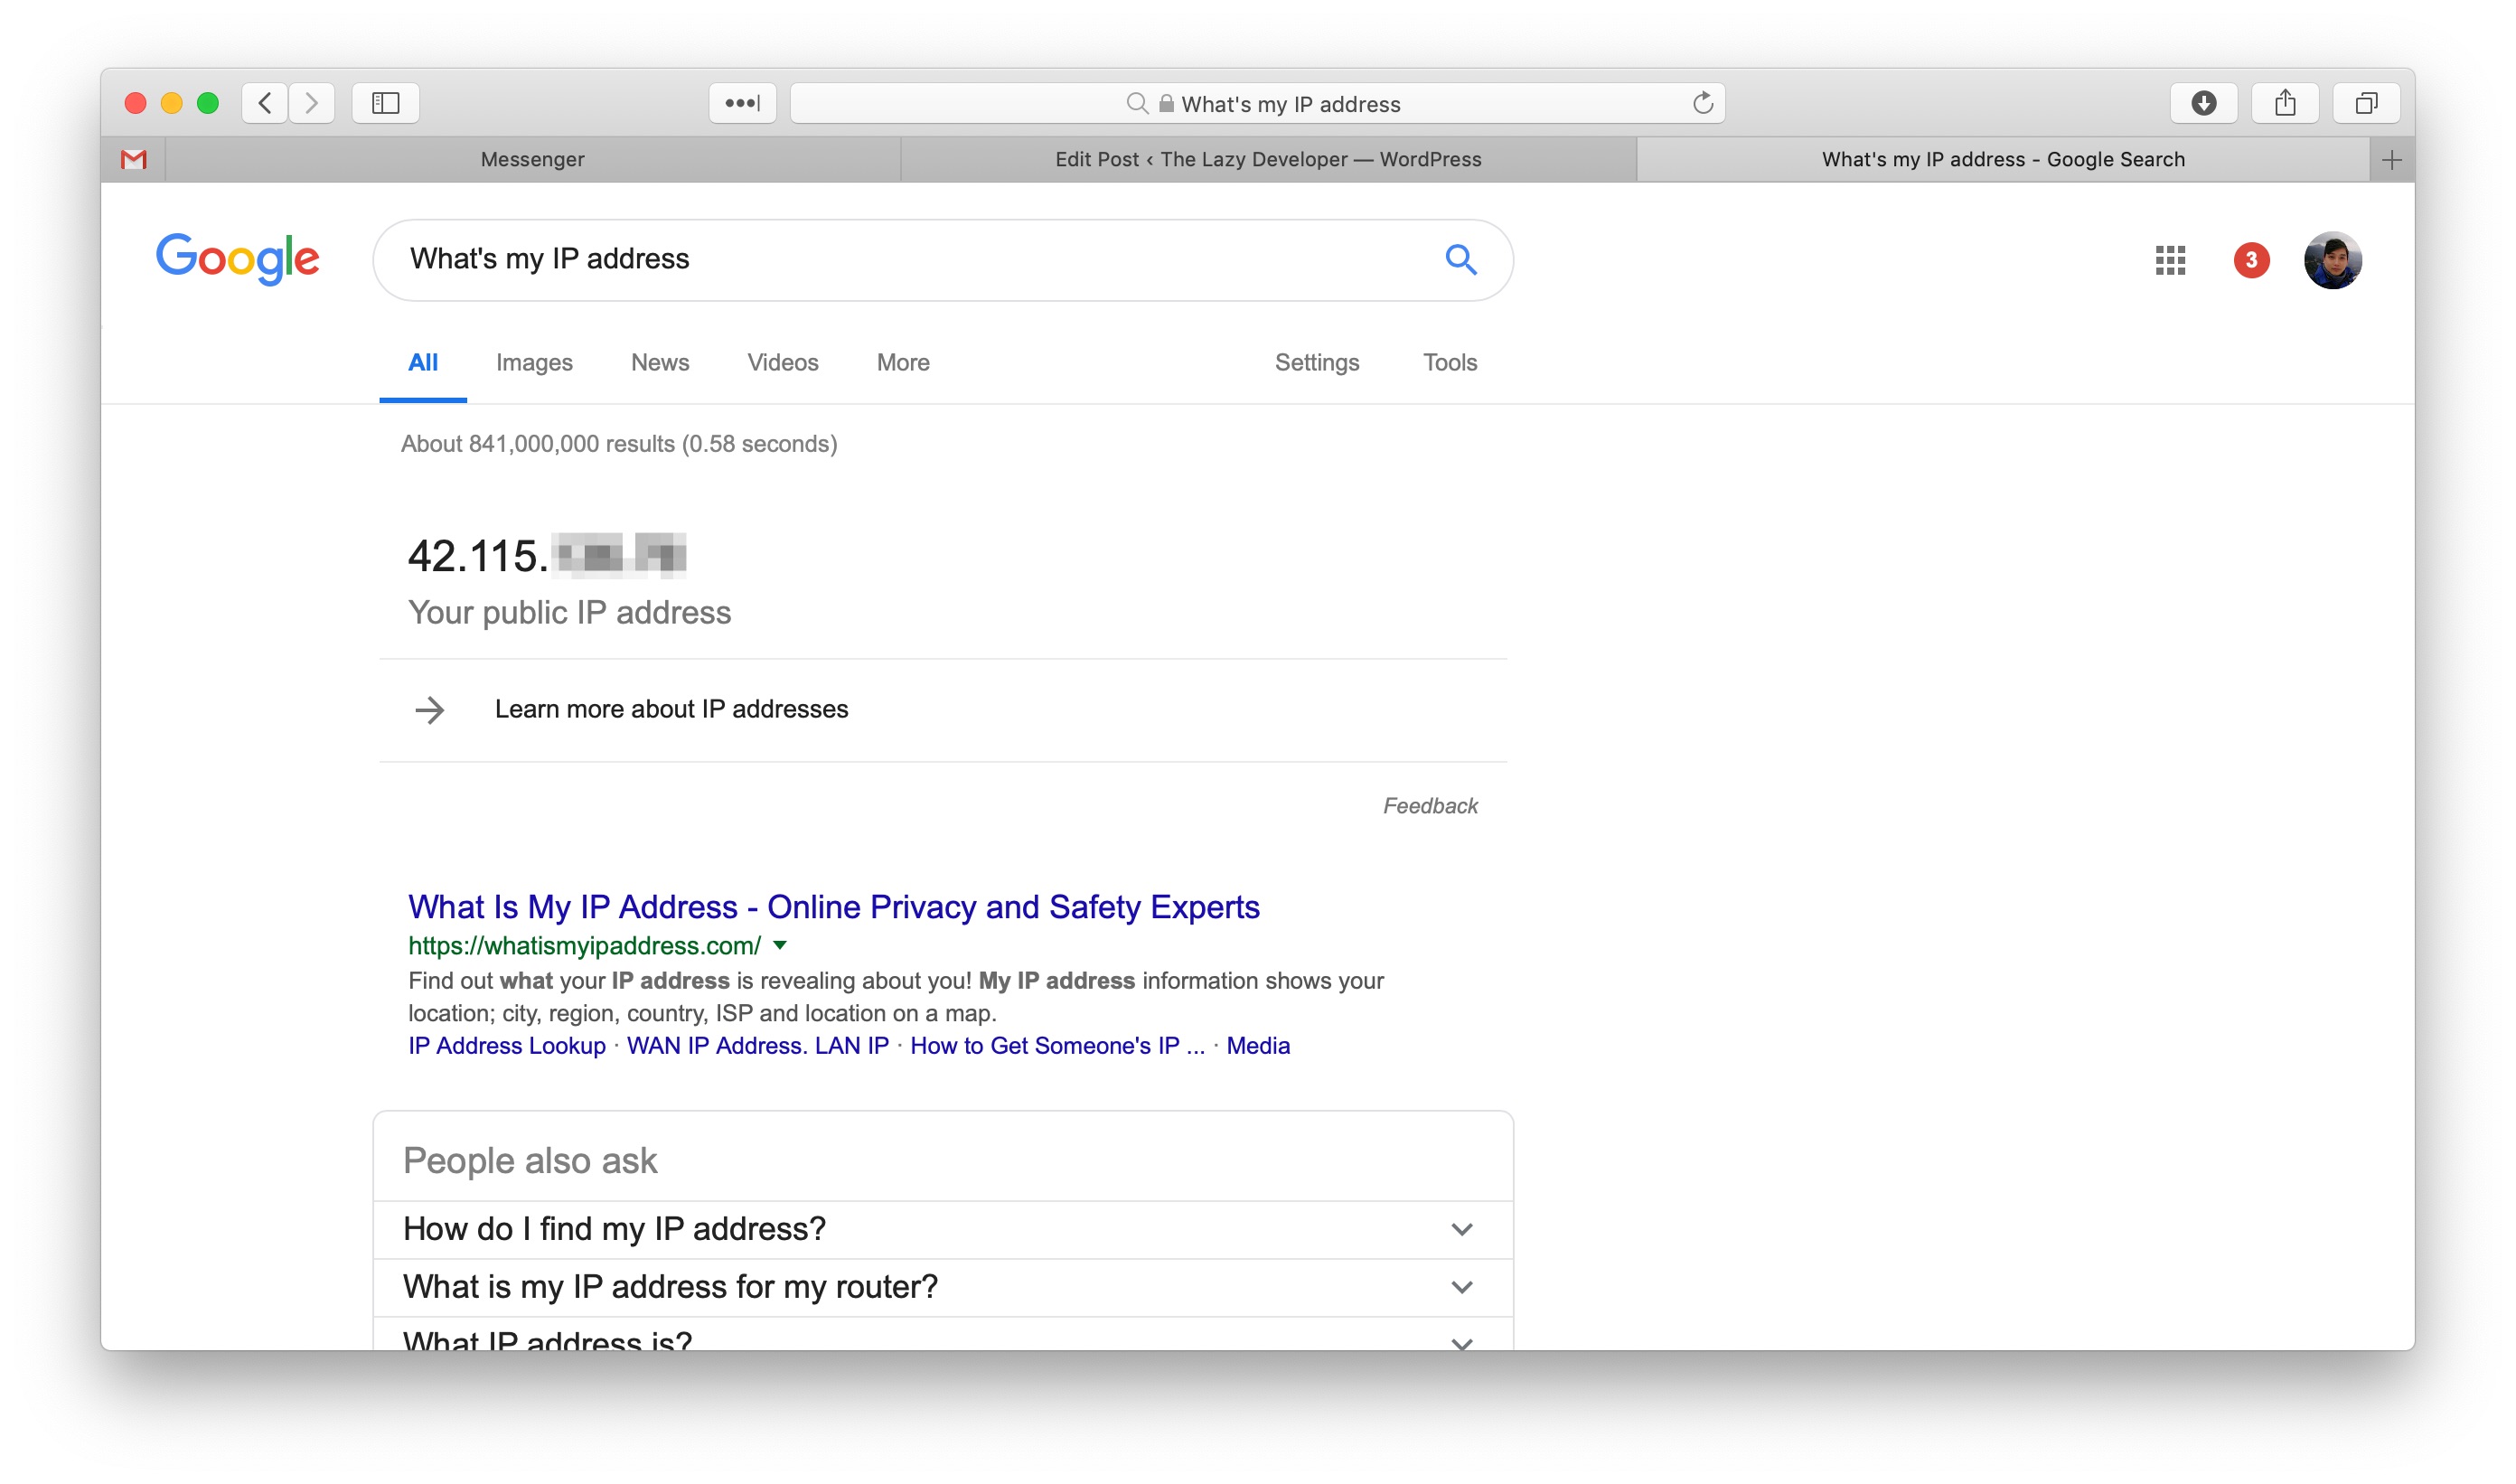The image size is (2516, 1484).
Task: Open the More search menu
Action: (902, 363)
